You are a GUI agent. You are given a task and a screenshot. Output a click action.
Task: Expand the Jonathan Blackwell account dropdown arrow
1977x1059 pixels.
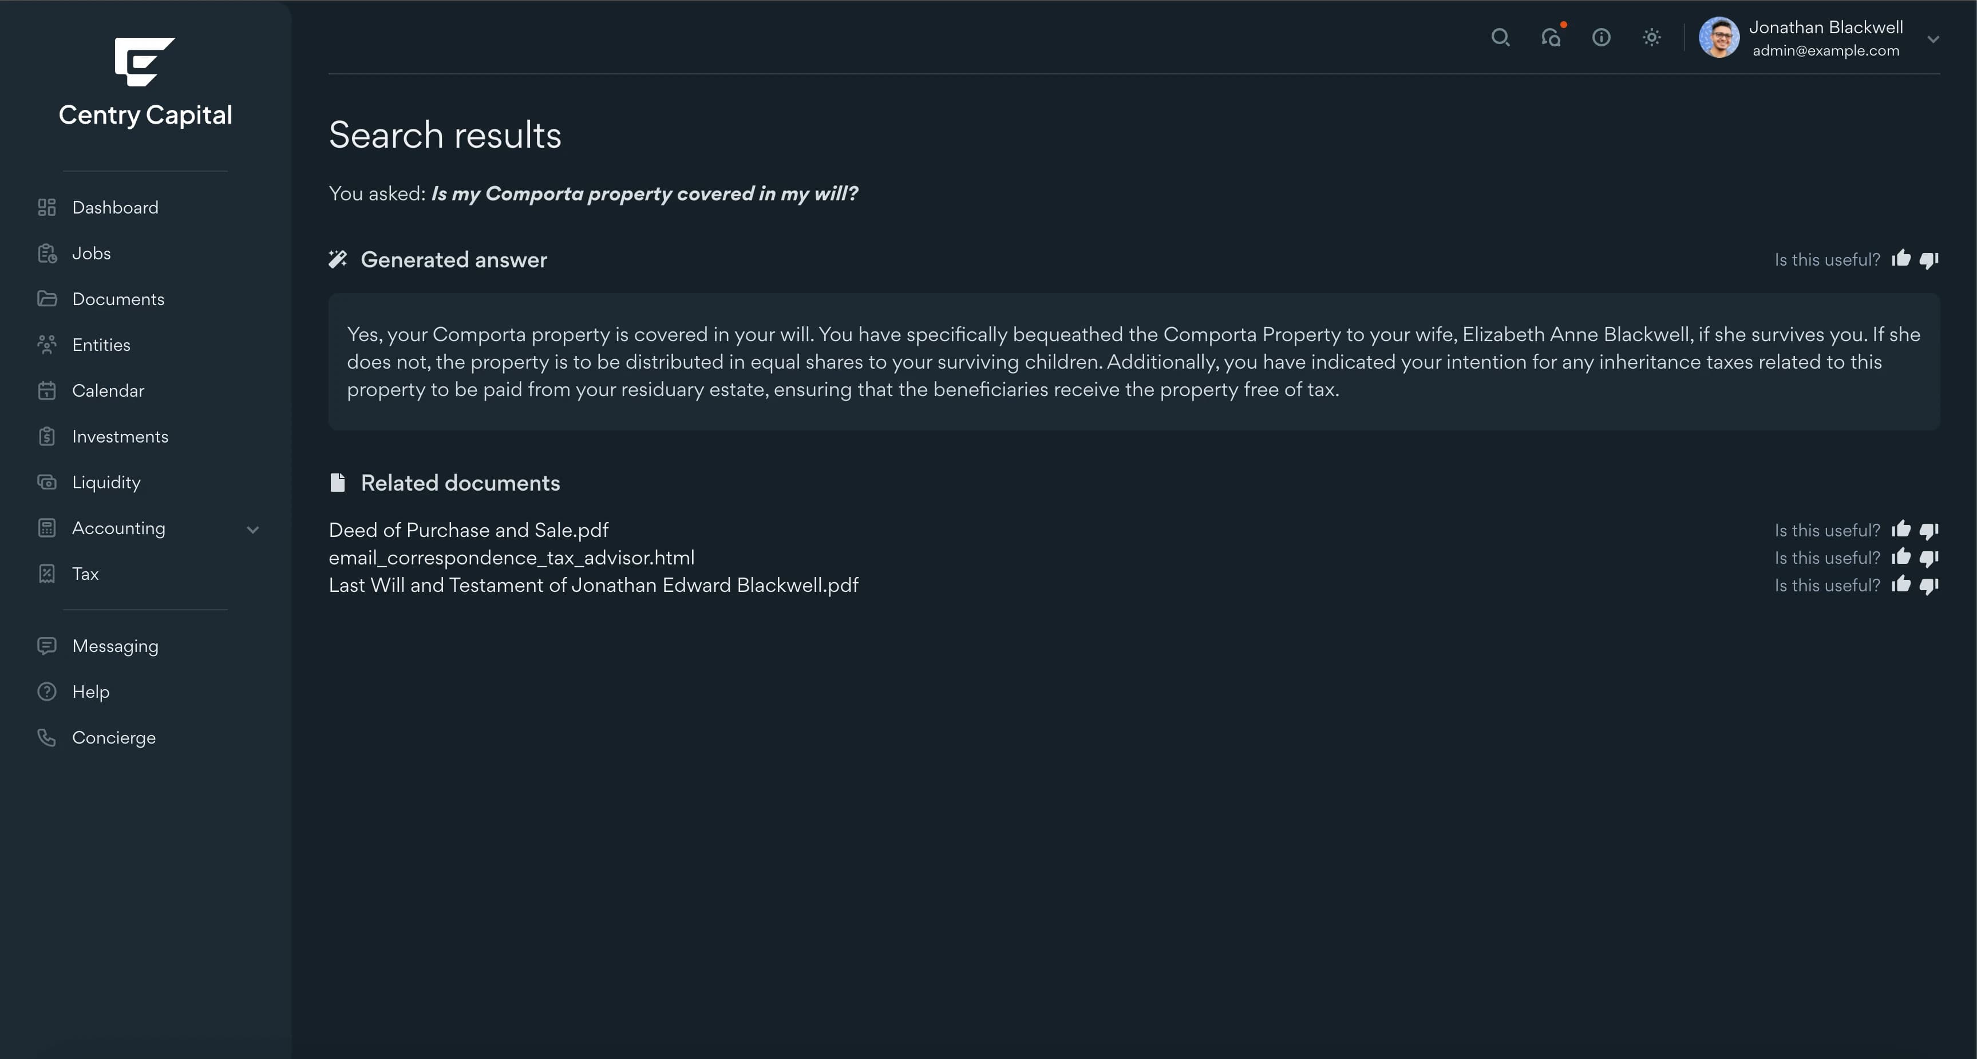pyautogui.click(x=1933, y=39)
